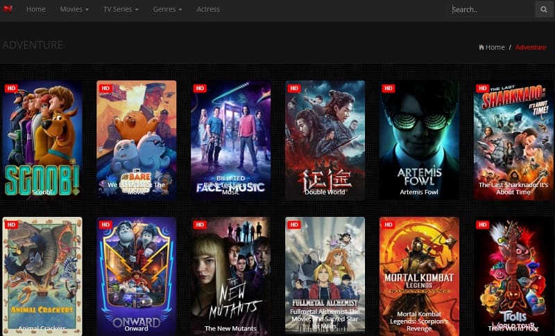Open The New Mutants poster
The height and width of the screenshot is (336, 555).
(x=231, y=276)
